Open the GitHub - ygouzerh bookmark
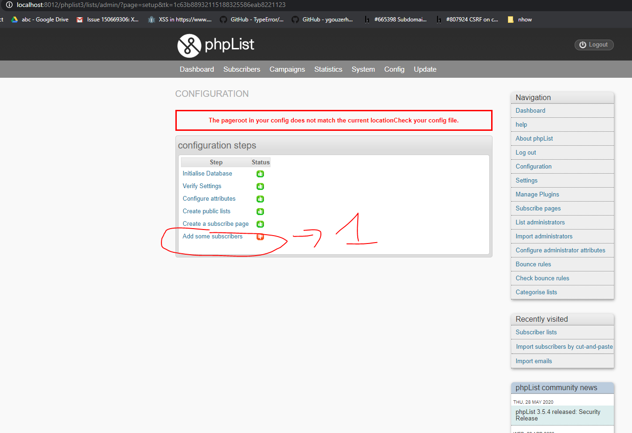632x433 pixels. pos(322,20)
